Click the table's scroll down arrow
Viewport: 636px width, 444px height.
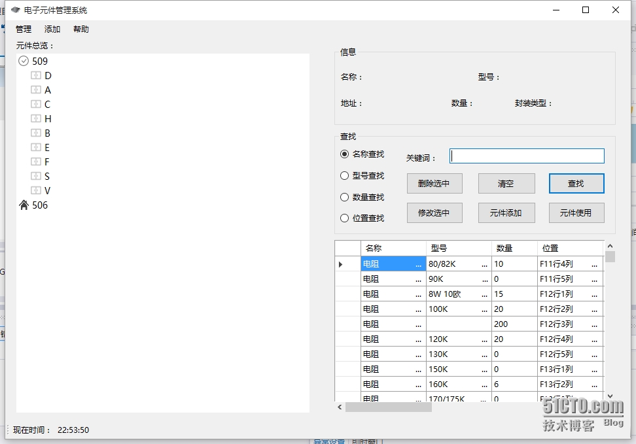610,396
